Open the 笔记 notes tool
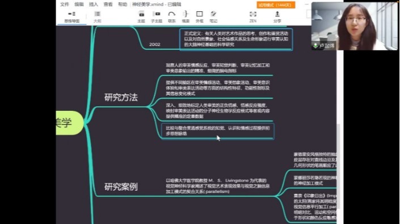Viewport: 400px width, 224px height. click(x=213, y=17)
